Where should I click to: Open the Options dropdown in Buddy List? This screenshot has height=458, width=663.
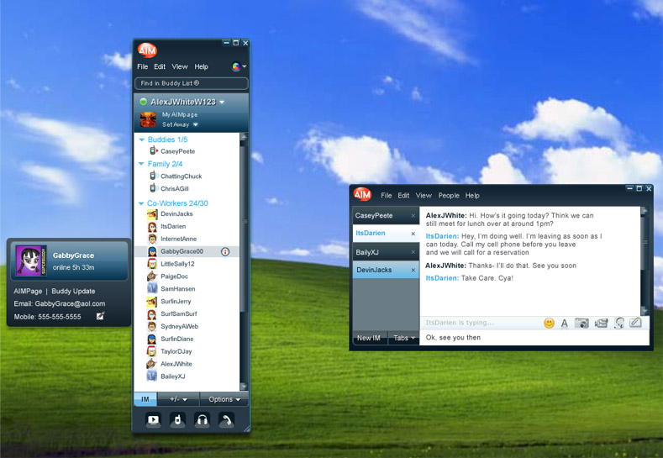point(224,399)
